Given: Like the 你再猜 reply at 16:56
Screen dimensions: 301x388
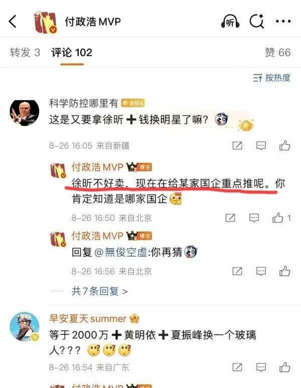Looking at the screenshot, I should (x=284, y=271).
